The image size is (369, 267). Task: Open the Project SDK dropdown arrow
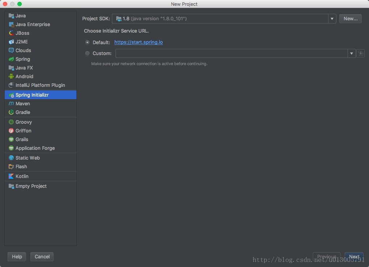pyautogui.click(x=332, y=18)
